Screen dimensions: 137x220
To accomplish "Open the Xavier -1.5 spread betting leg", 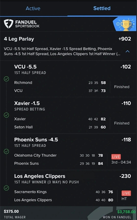I will [x=27, y=103].
